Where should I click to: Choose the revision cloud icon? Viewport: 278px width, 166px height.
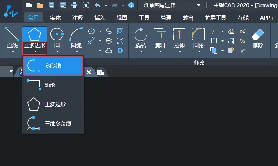click(108, 51)
